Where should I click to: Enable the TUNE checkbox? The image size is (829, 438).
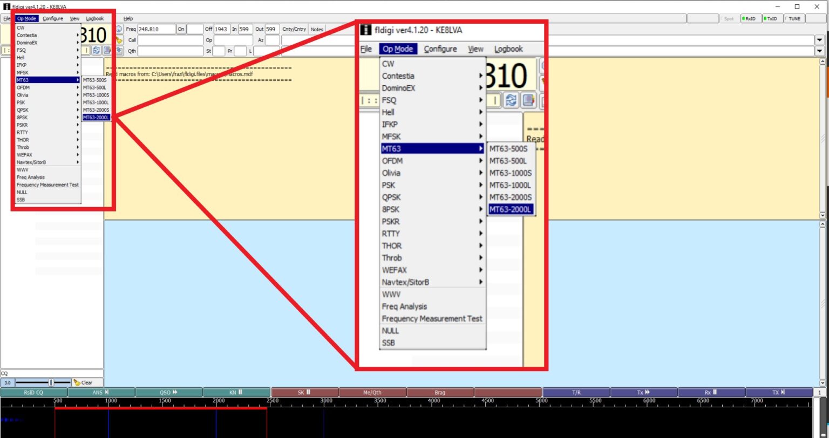click(x=793, y=18)
